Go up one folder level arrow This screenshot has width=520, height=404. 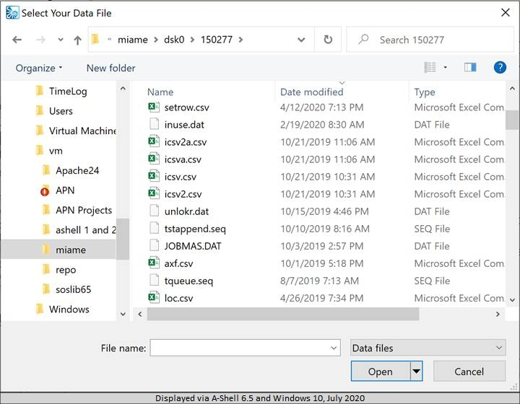pyautogui.click(x=77, y=40)
